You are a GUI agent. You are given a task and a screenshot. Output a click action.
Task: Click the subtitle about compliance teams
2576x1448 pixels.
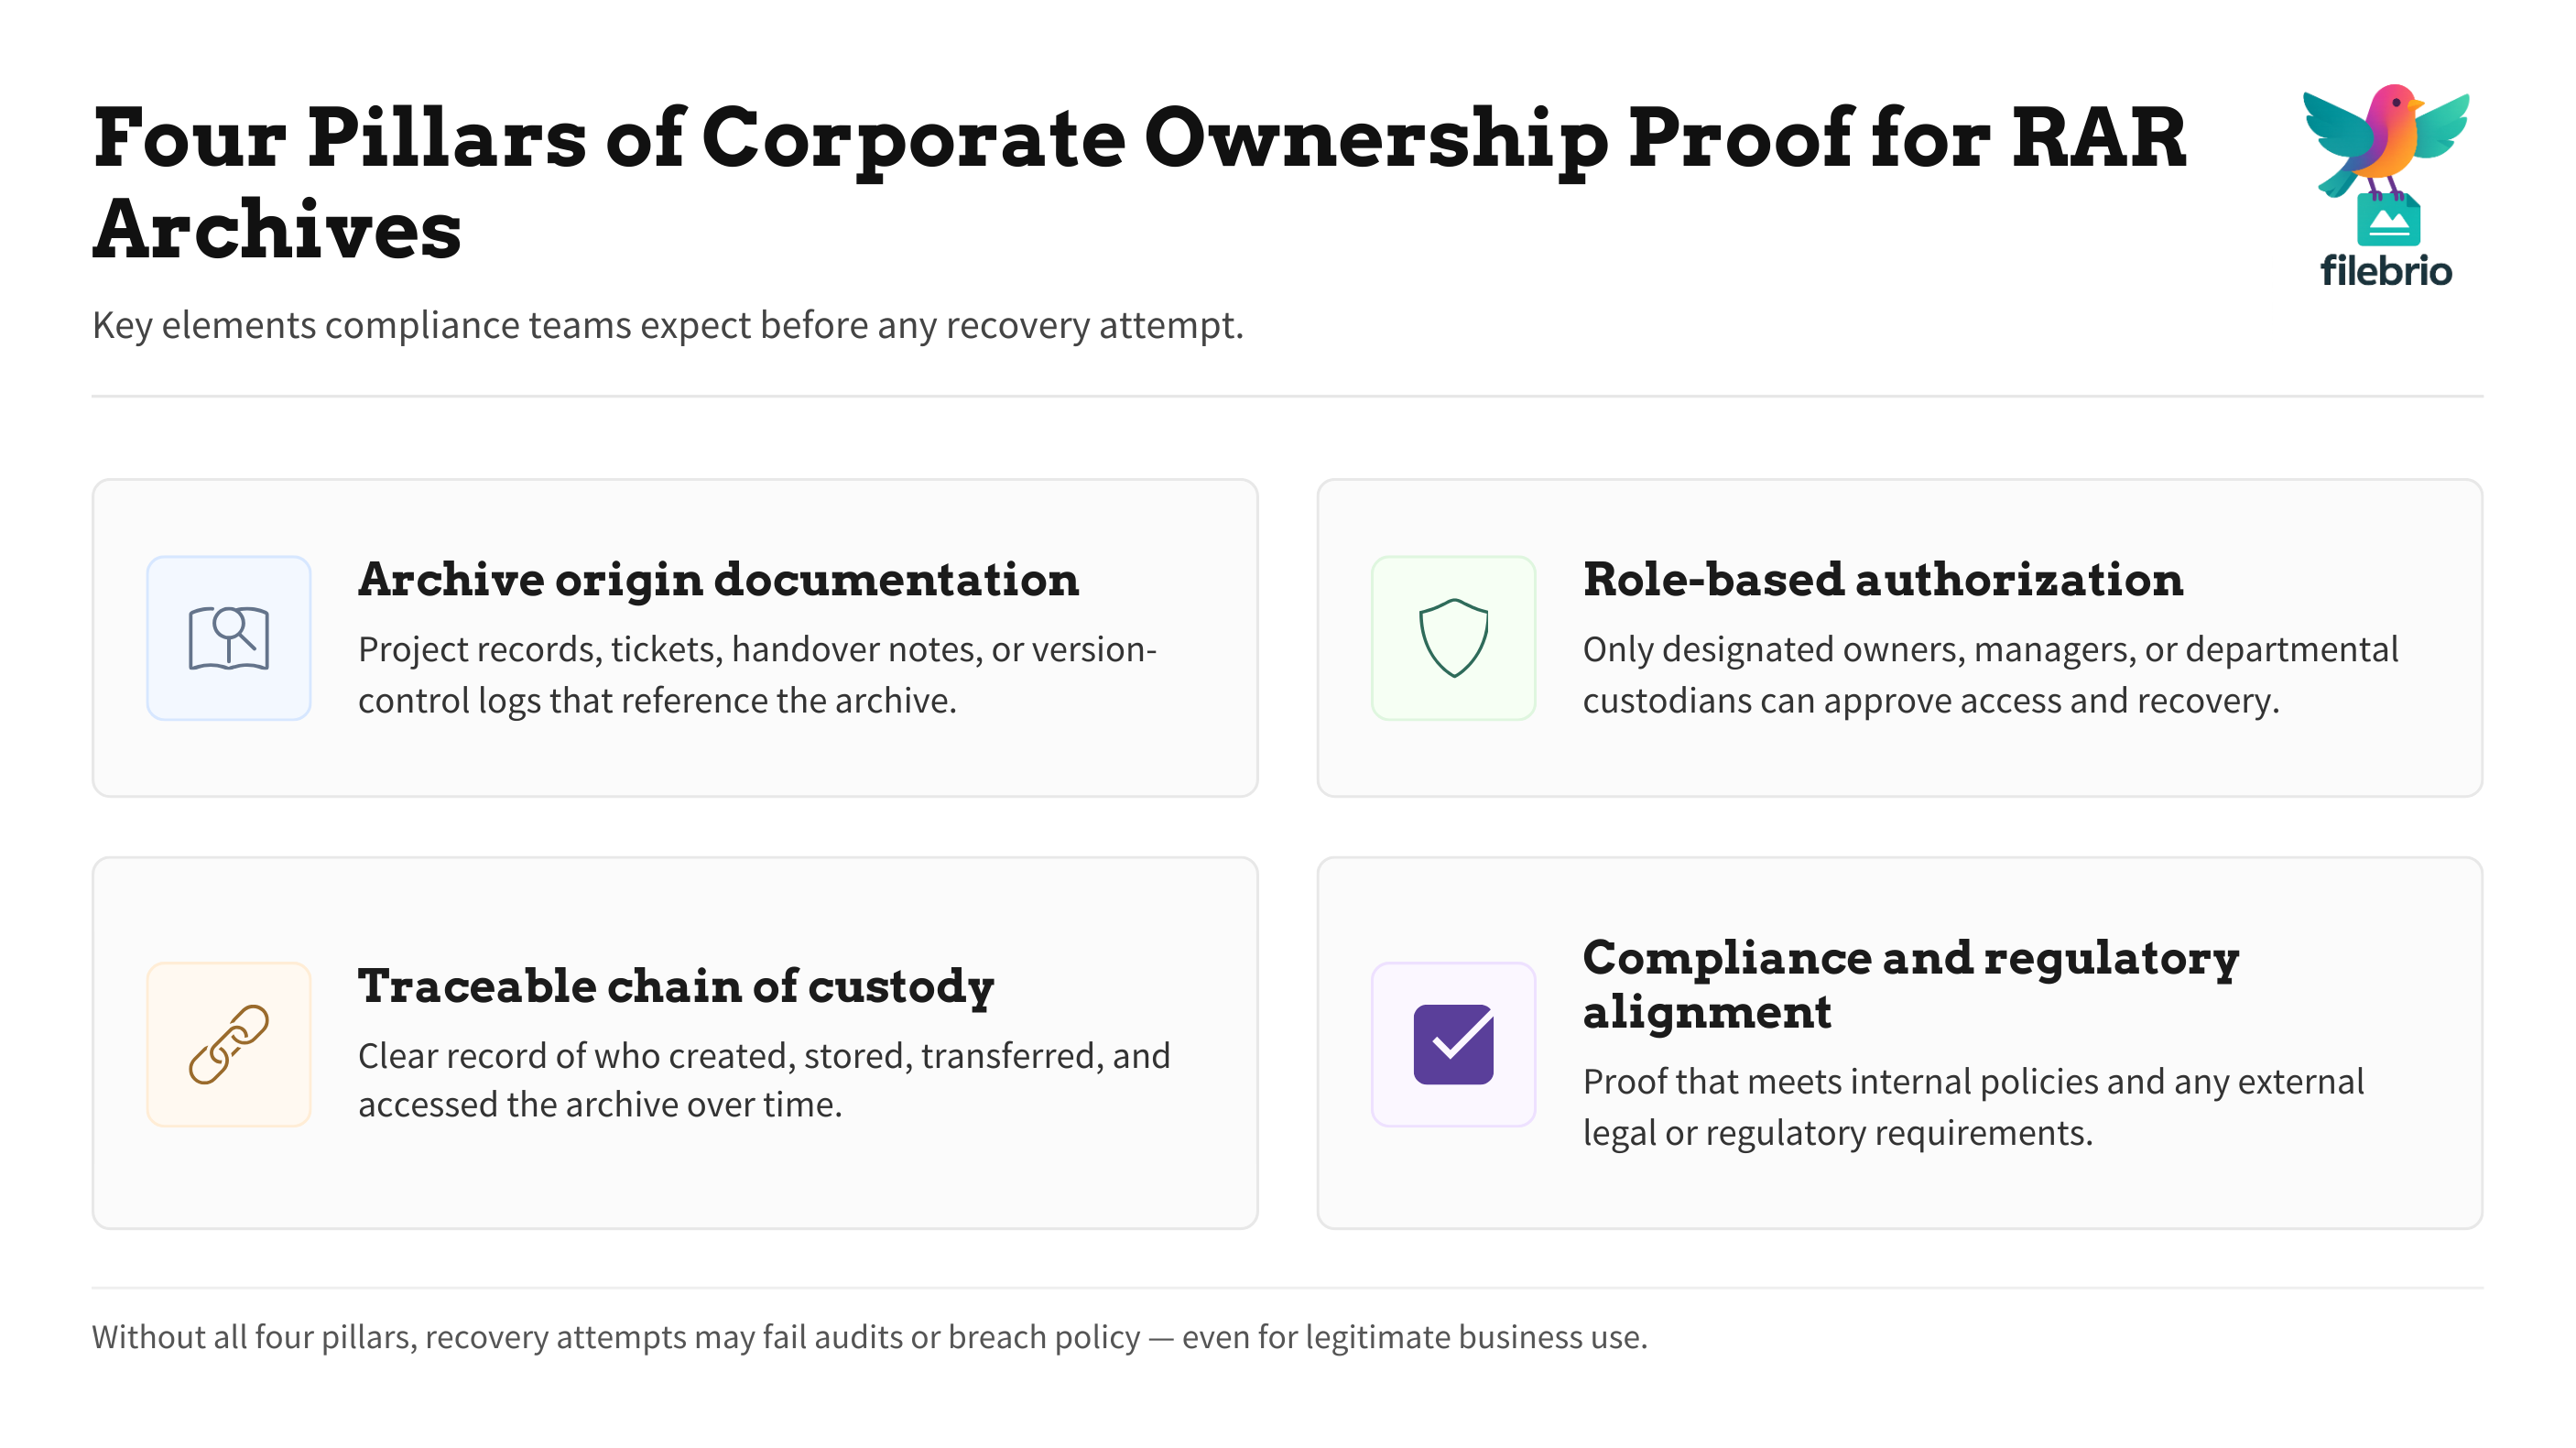[668, 325]
